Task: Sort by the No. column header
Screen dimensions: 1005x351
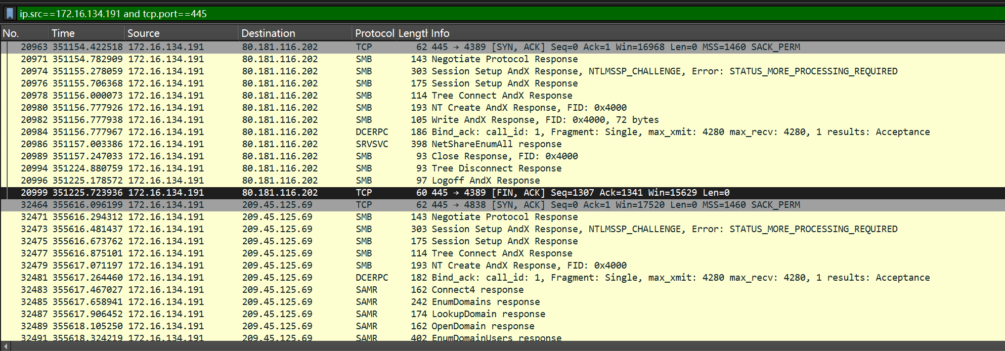Action: [24, 33]
